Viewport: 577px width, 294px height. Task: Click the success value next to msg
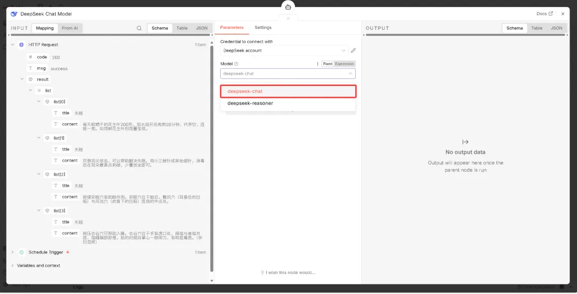pos(59,69)
